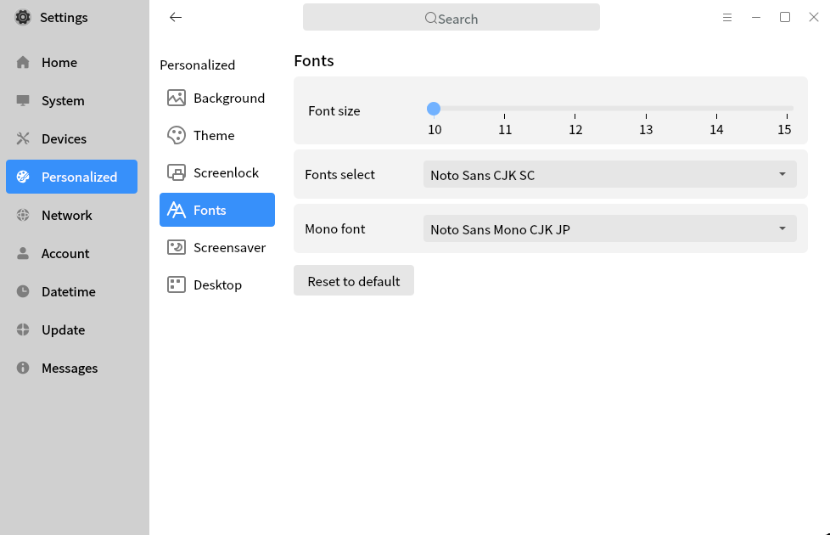
Task: Click the back arrow icon
Action: point(176,17)
